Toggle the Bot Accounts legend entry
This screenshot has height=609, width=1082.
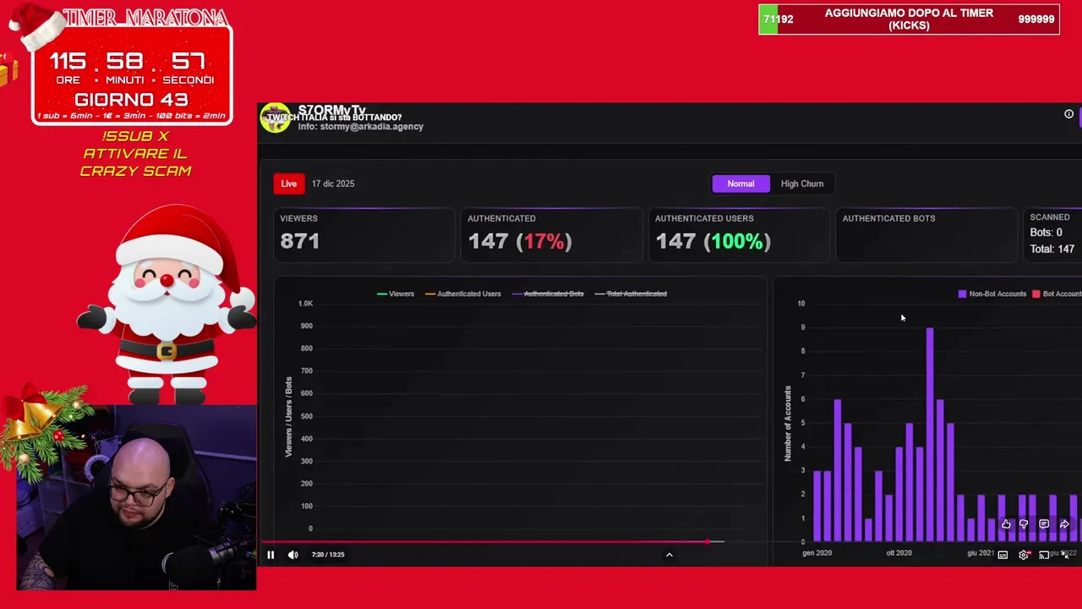1057,294
